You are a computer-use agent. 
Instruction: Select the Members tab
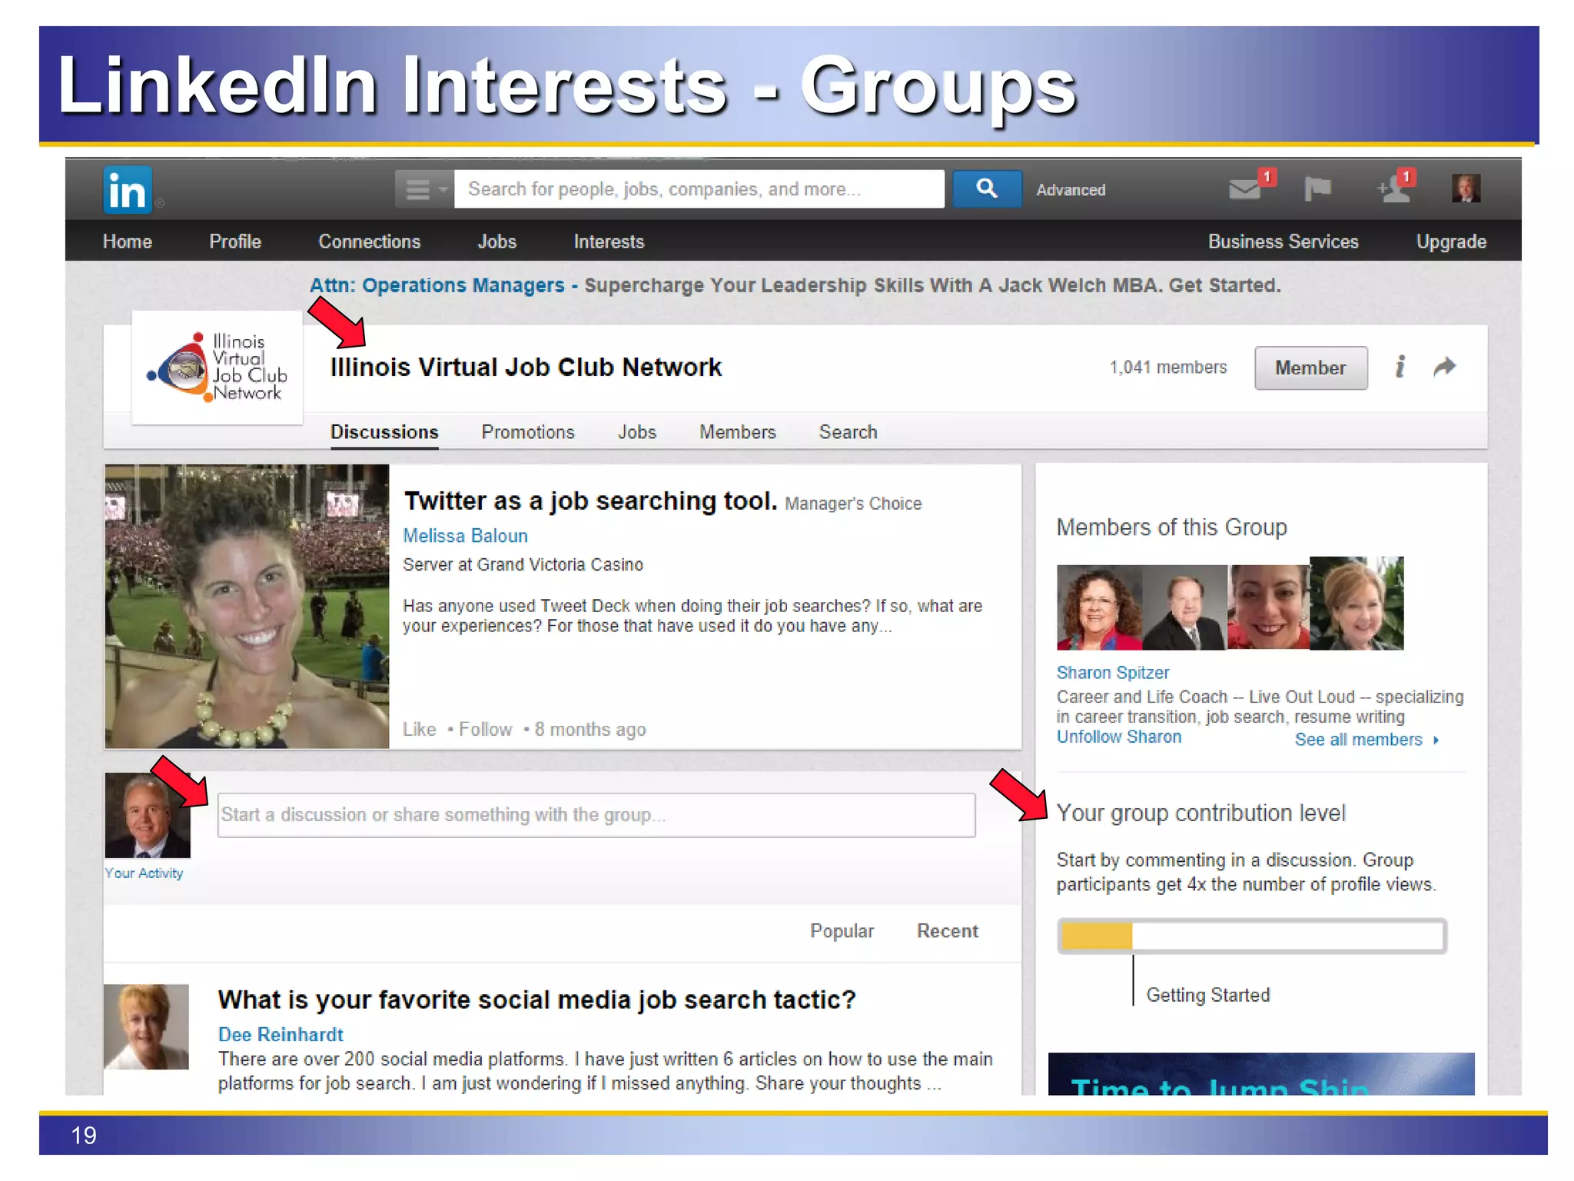point(738,432)
